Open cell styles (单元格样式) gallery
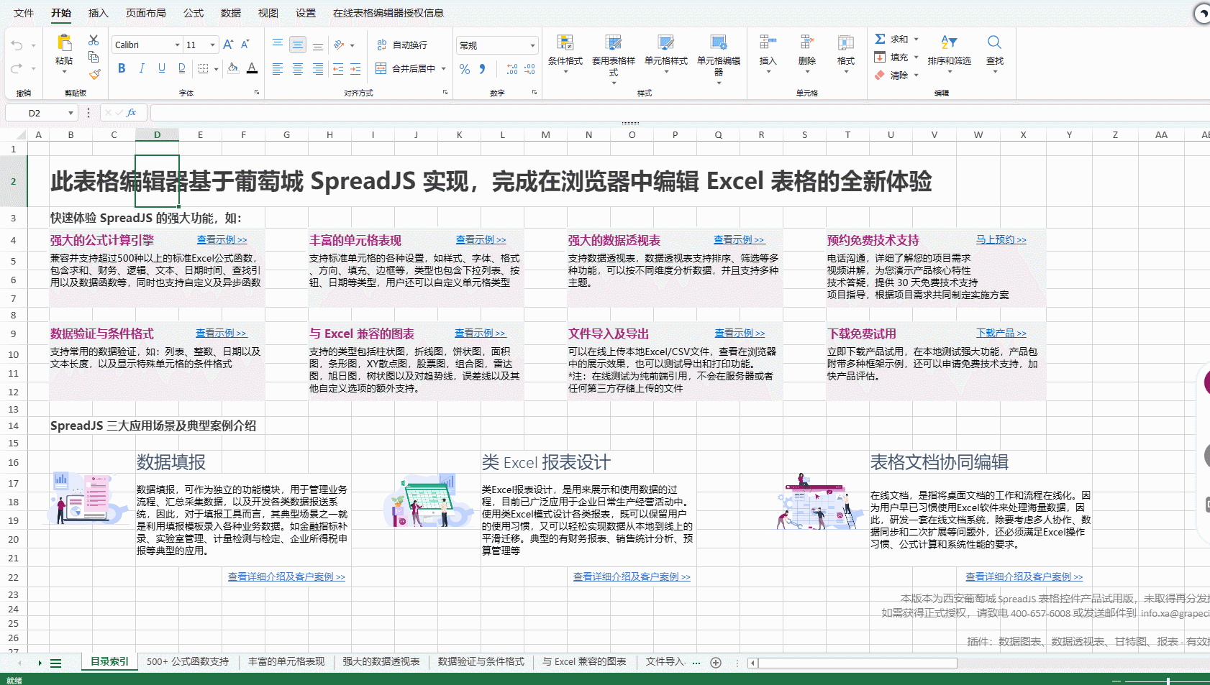The width and height of the screenshot is (1210, 685). pyautogui.click(x=666, y=52)
